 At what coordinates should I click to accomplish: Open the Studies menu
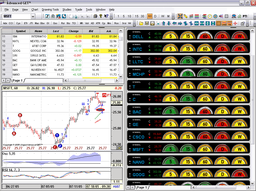click(x=67, y=10)
